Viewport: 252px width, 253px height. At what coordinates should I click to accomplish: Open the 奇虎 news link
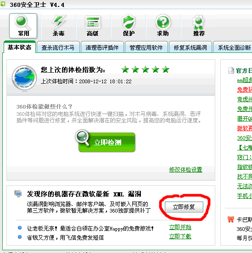245,99
